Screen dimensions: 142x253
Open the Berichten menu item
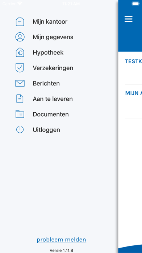[x=46, y=83]
